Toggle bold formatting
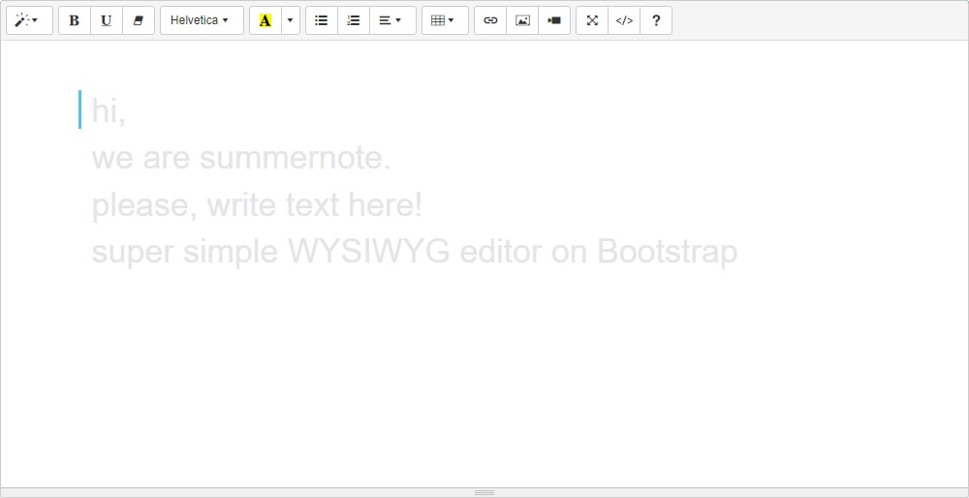Screen dimensions: 969x498 75,20
